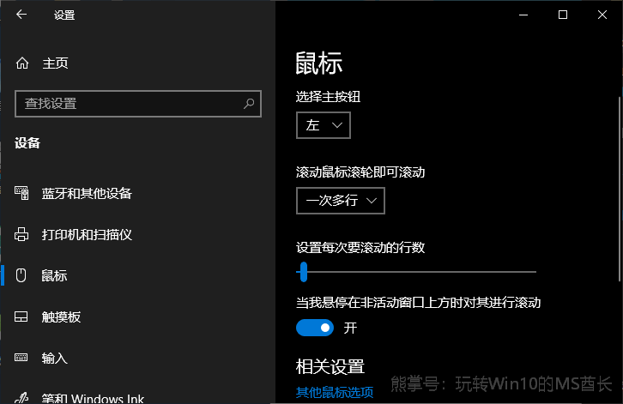Close the Settings window
This screenshot has height=404, width=623.
(602, 15)
